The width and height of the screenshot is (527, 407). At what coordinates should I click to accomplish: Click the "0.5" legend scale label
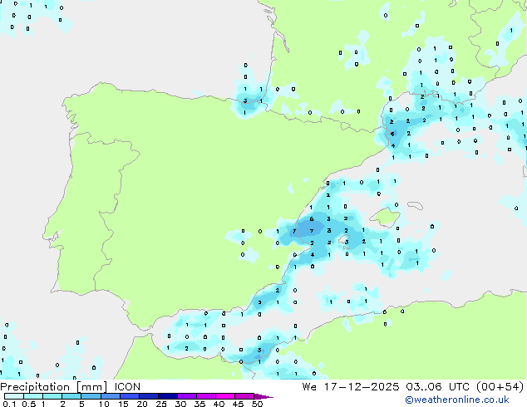[29, 404]
